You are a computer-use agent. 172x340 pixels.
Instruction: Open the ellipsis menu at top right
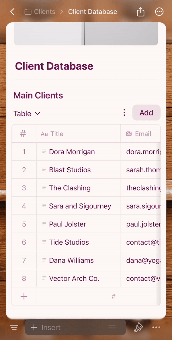[x=159, y=11]
